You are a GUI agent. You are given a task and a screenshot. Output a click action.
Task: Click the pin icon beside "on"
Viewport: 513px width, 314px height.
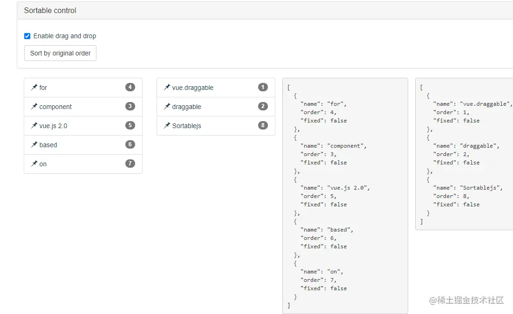pos(34,164)
